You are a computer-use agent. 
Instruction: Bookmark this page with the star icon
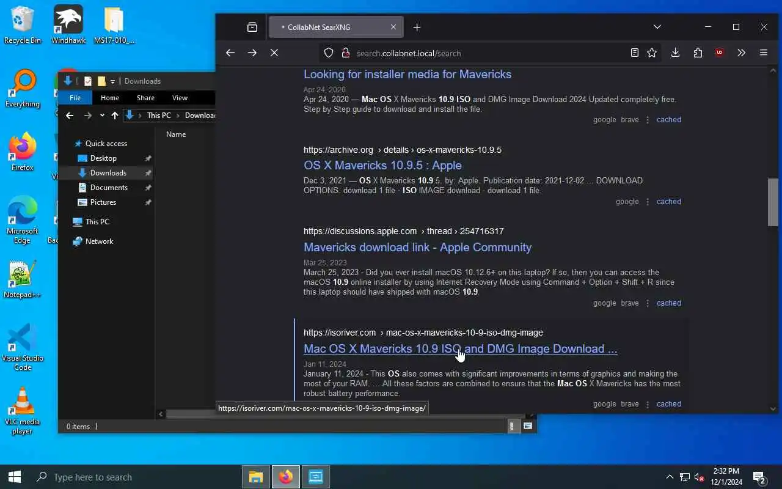[652, 53]
